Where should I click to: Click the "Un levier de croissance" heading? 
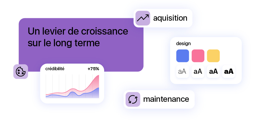tap(78, 31)
